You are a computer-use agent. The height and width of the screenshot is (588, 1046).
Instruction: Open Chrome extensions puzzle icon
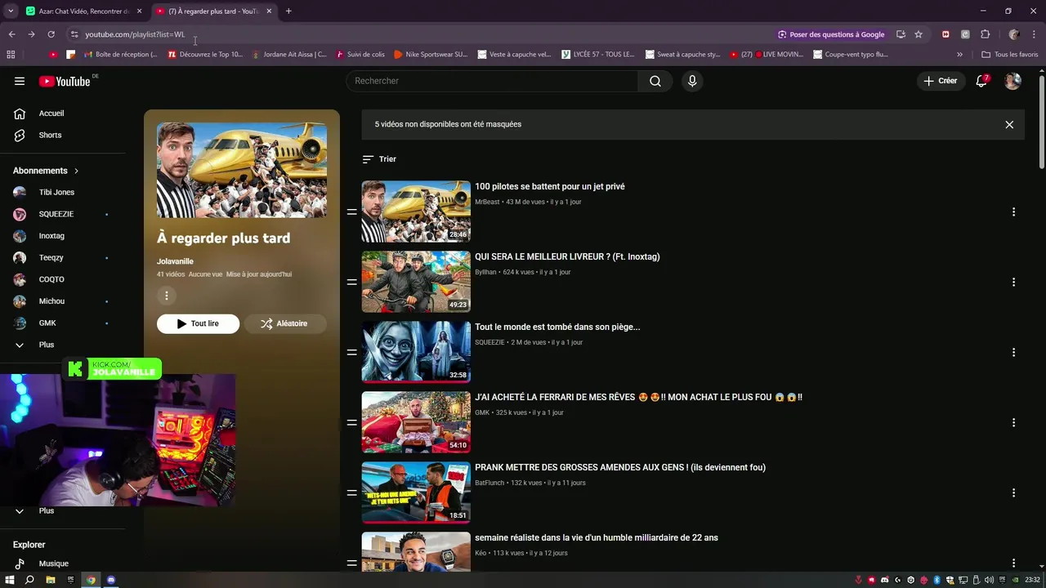985,34
